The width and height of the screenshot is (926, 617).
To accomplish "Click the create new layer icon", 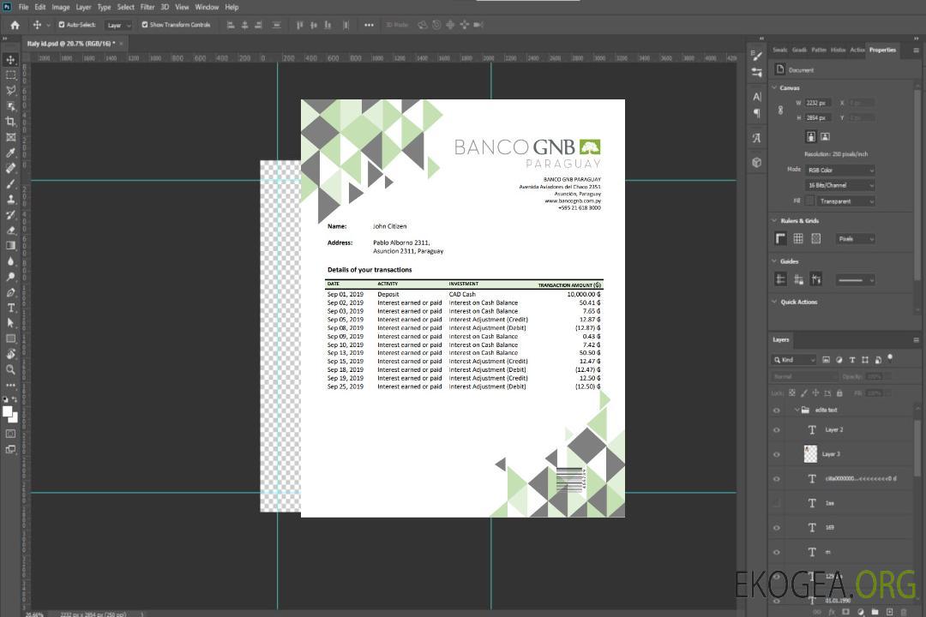I will [889, 612].
